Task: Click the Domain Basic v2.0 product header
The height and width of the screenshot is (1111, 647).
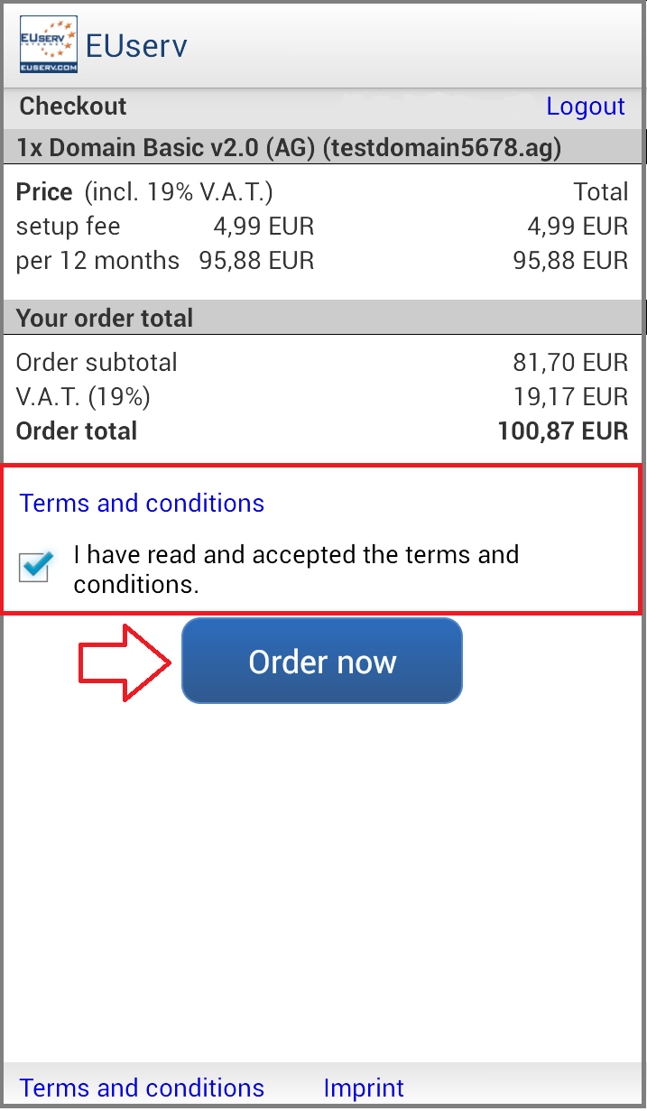Action: pyautogui.click(x=289, y=148)
